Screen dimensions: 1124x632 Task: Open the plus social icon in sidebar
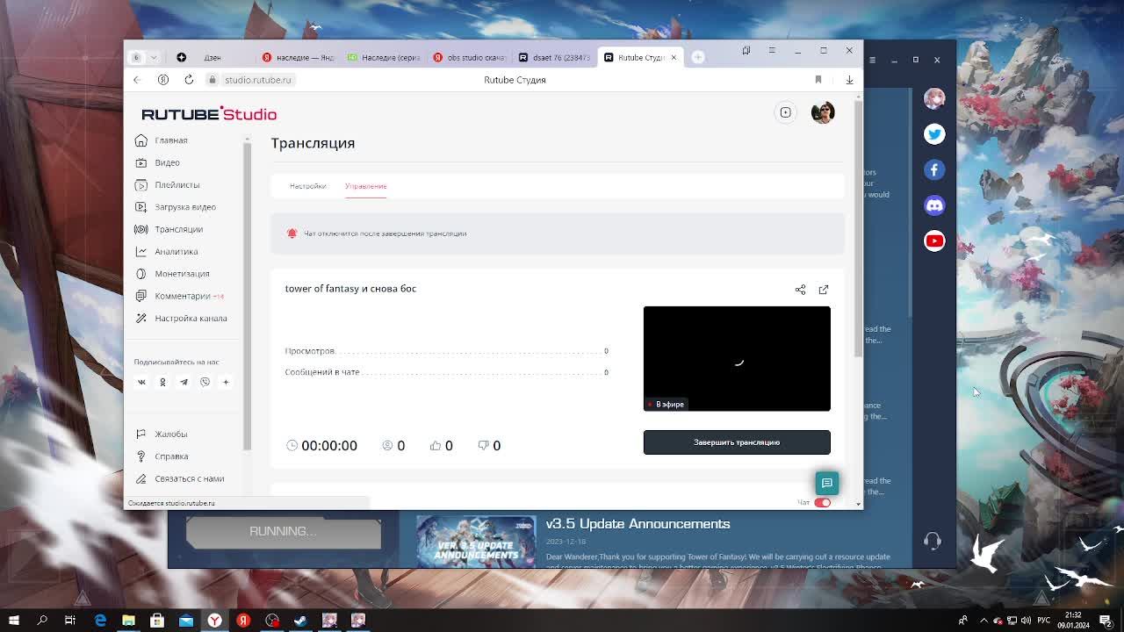pyautogui.click(x=226, y=382)
